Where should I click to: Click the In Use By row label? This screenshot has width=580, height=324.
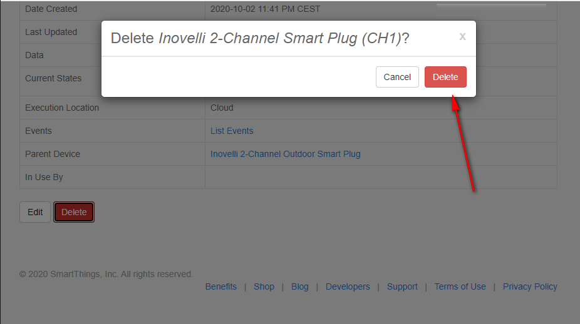[44, 178]
